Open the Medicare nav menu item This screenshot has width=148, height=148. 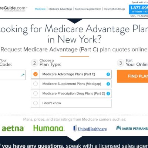[40, 9]
